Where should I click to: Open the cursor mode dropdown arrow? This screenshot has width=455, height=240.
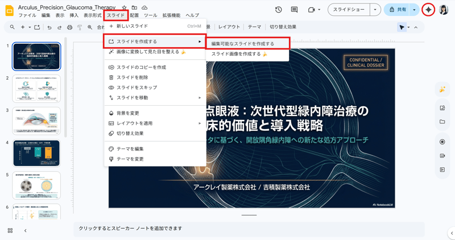click(x=408, y=27)
